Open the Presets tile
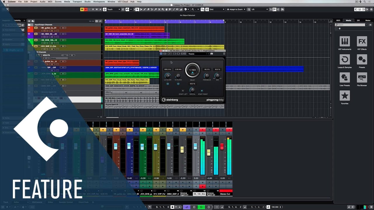This screenshot has width=374, height=210. (x=362, y=60)
